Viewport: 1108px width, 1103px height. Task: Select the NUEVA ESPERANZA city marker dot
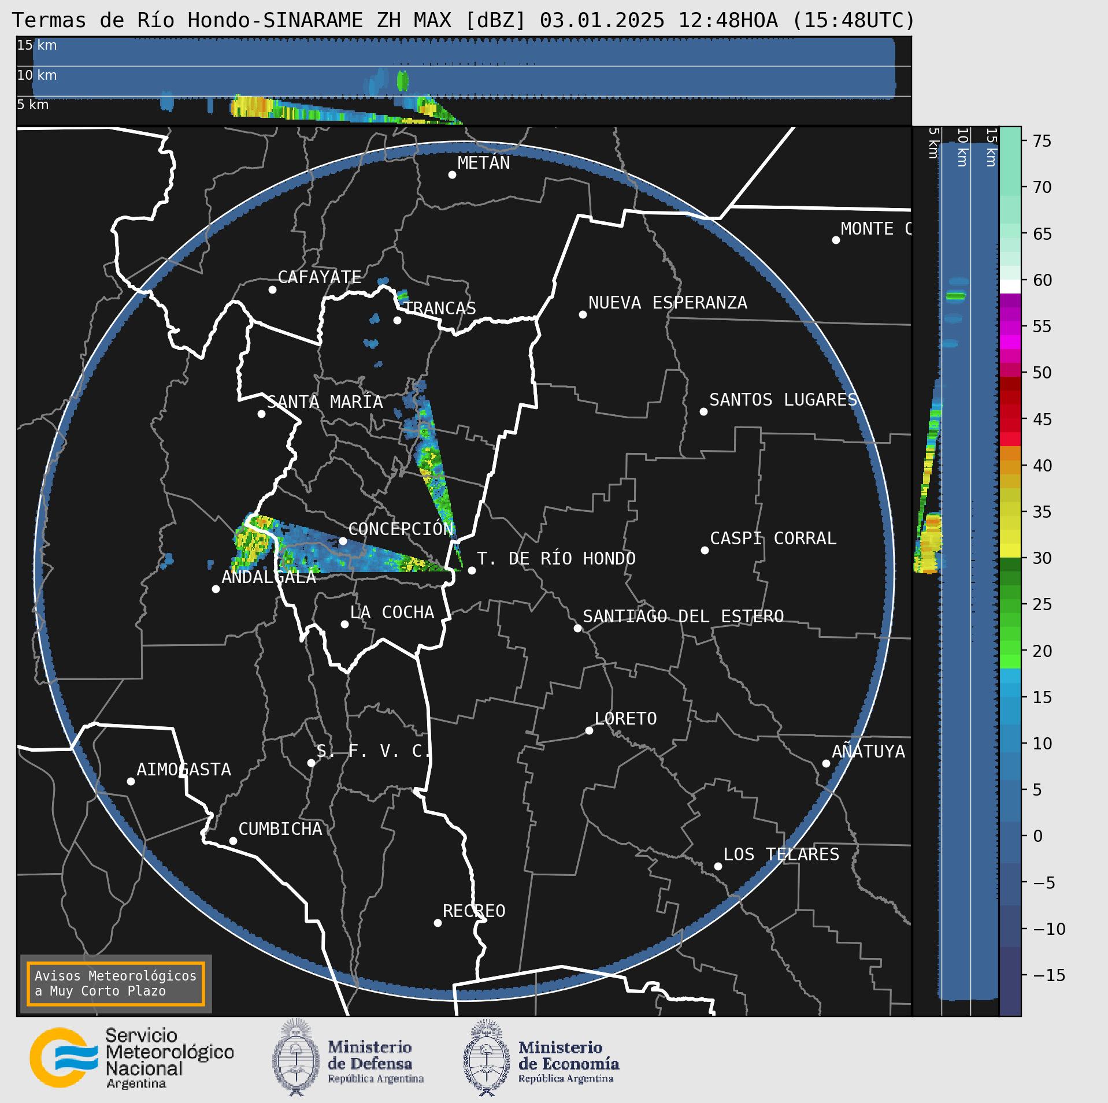click(x=583, y=314)
